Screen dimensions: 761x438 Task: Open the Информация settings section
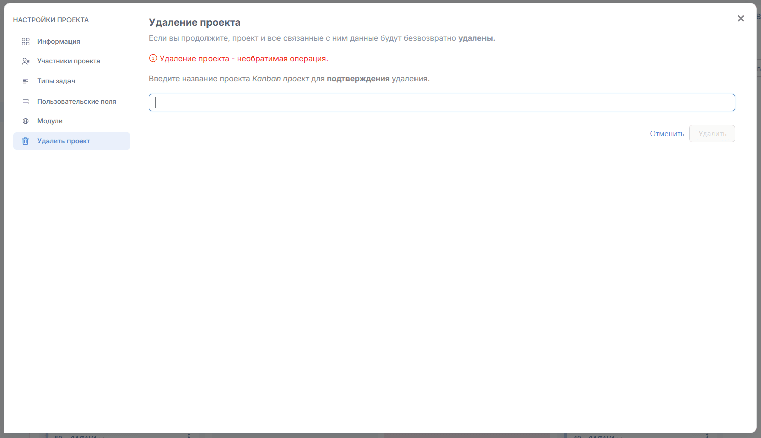(58, 42)
